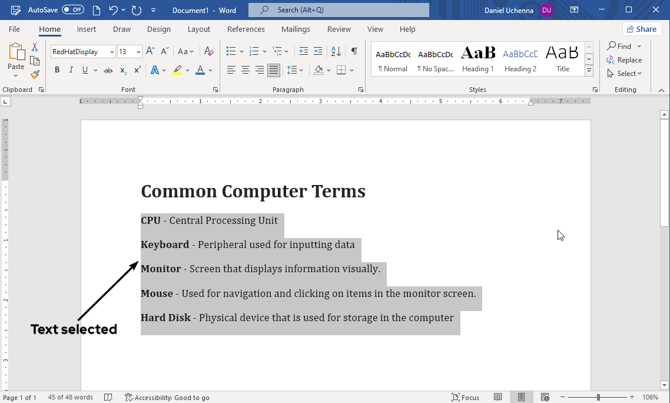Apply strikethrough to selected text
The height and width of the screenshot is (403, 670).
click(x=108, y=70)
